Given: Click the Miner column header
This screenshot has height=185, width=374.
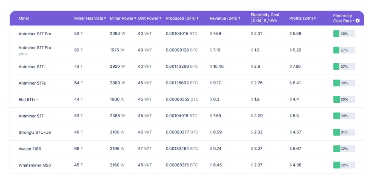Looking at the screenshot, I should click(x=24, y=18).
